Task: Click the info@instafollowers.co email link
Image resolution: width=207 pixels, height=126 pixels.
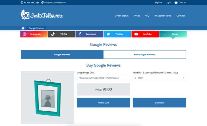Action: pos(55,2)
